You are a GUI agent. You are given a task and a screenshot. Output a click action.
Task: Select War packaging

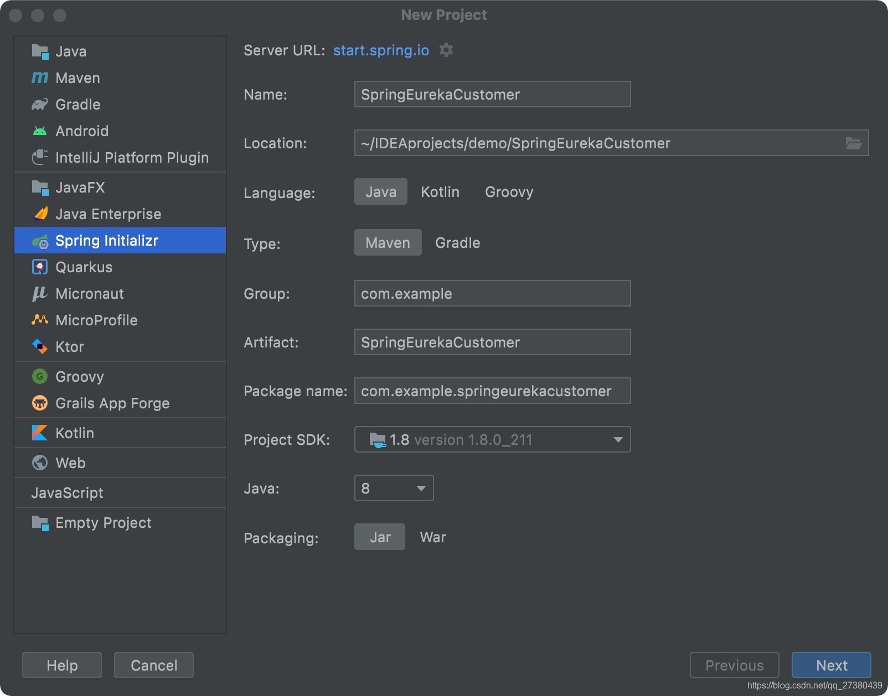click(x=433, y=537)
